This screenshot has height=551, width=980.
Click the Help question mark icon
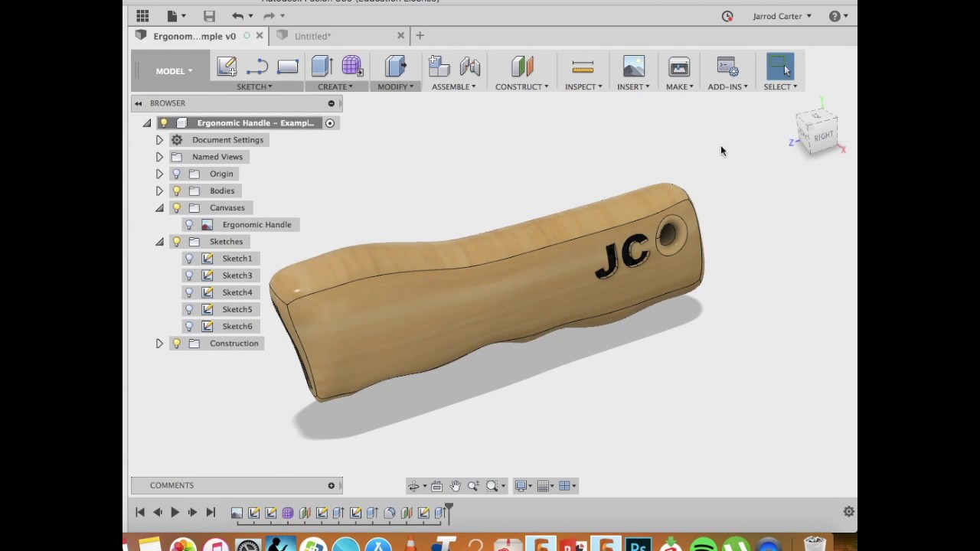click(835, 16)
